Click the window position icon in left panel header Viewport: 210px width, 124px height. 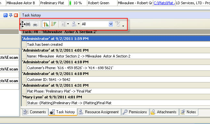click(6, 15)
